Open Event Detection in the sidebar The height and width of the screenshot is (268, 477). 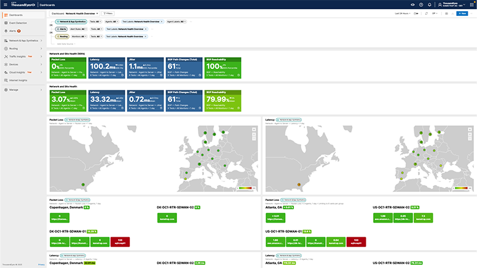tap(18, 22)
